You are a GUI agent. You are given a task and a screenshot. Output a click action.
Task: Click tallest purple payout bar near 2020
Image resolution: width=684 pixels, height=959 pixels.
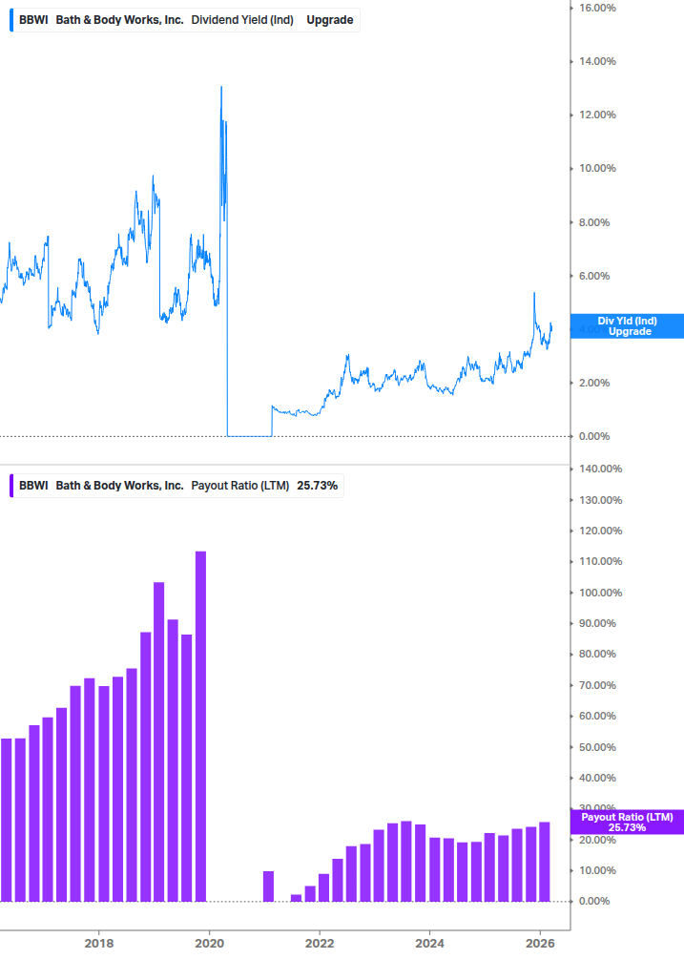click(200, 726)
